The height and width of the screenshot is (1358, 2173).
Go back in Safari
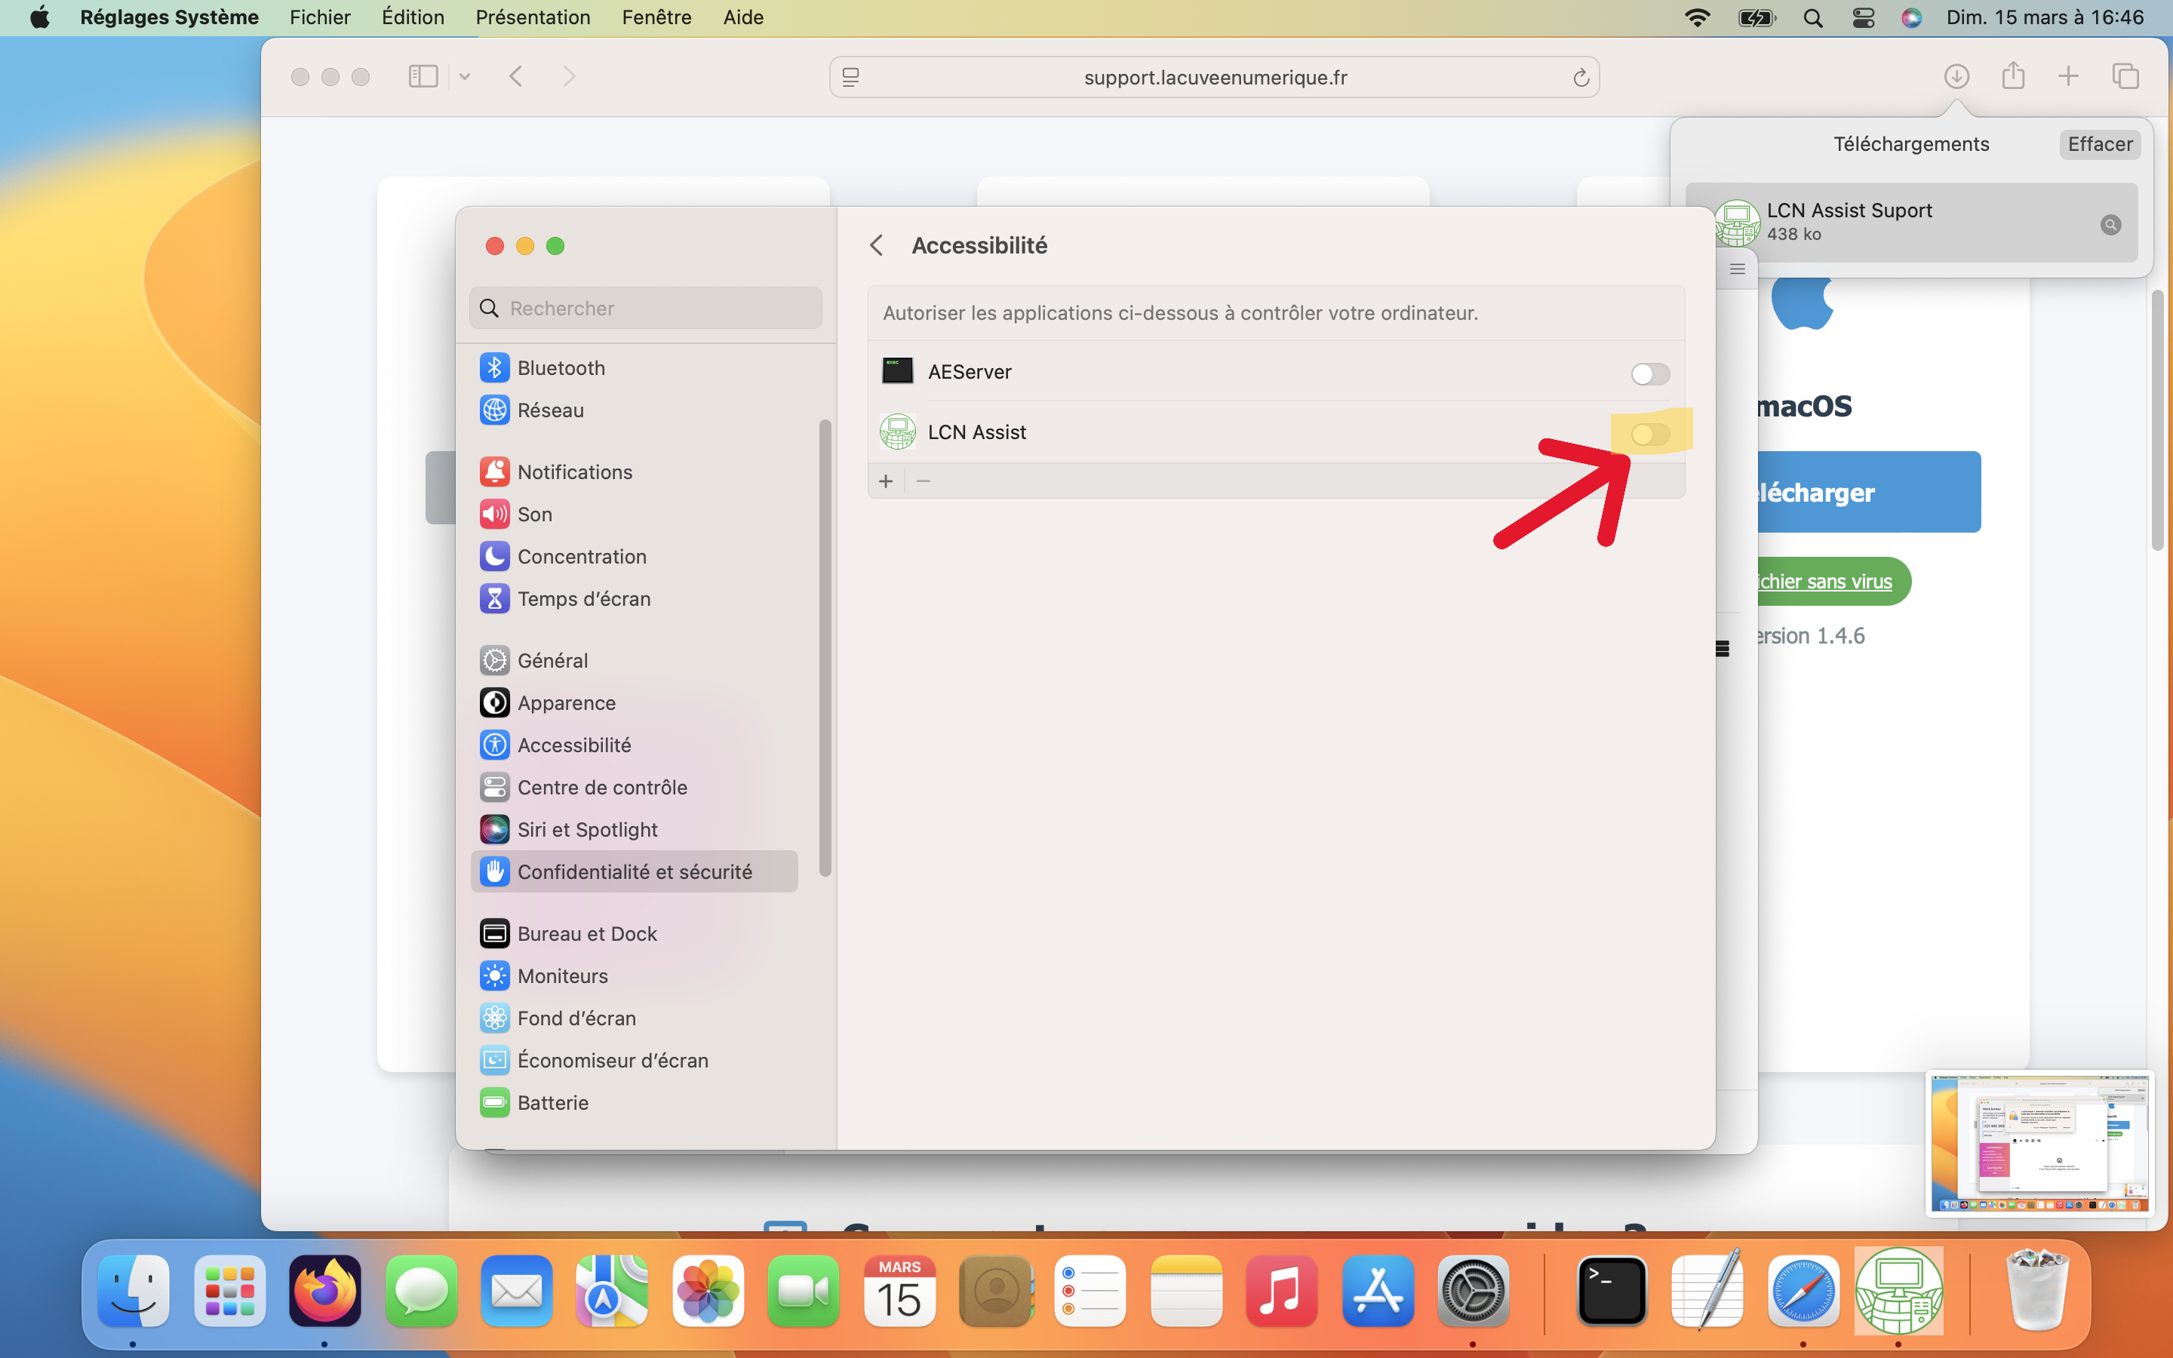[515, 76]
